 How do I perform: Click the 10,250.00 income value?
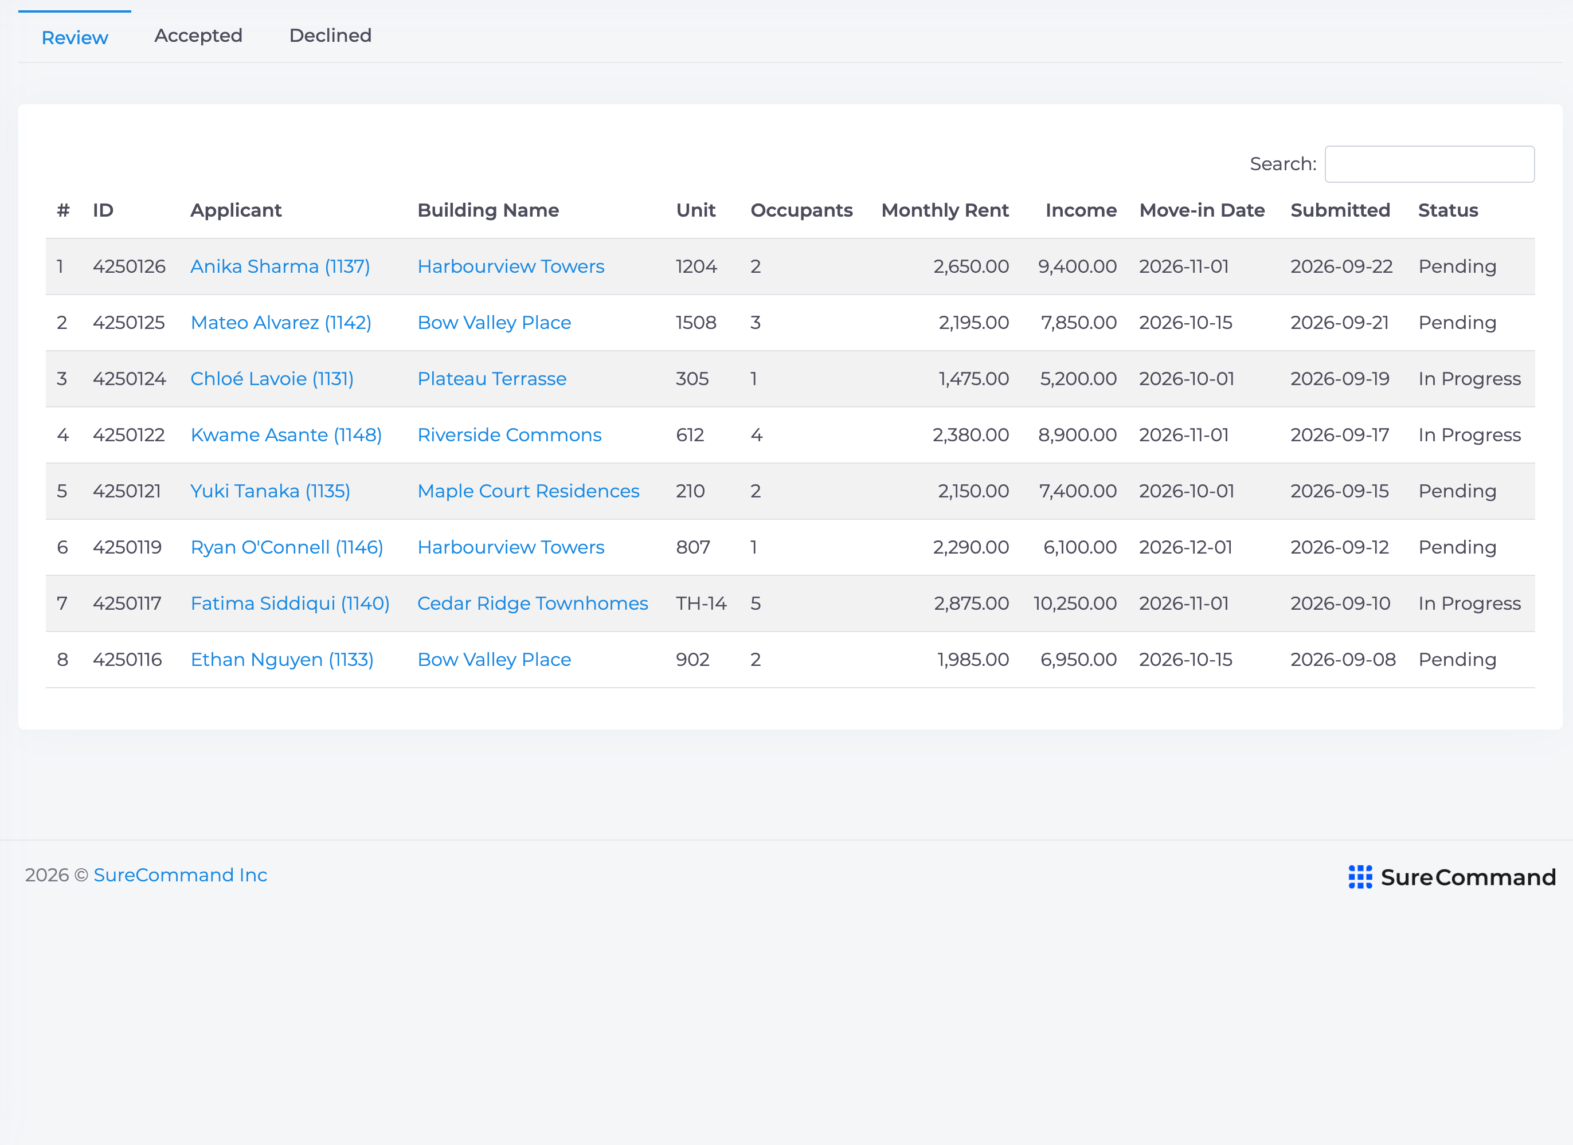1075,603
